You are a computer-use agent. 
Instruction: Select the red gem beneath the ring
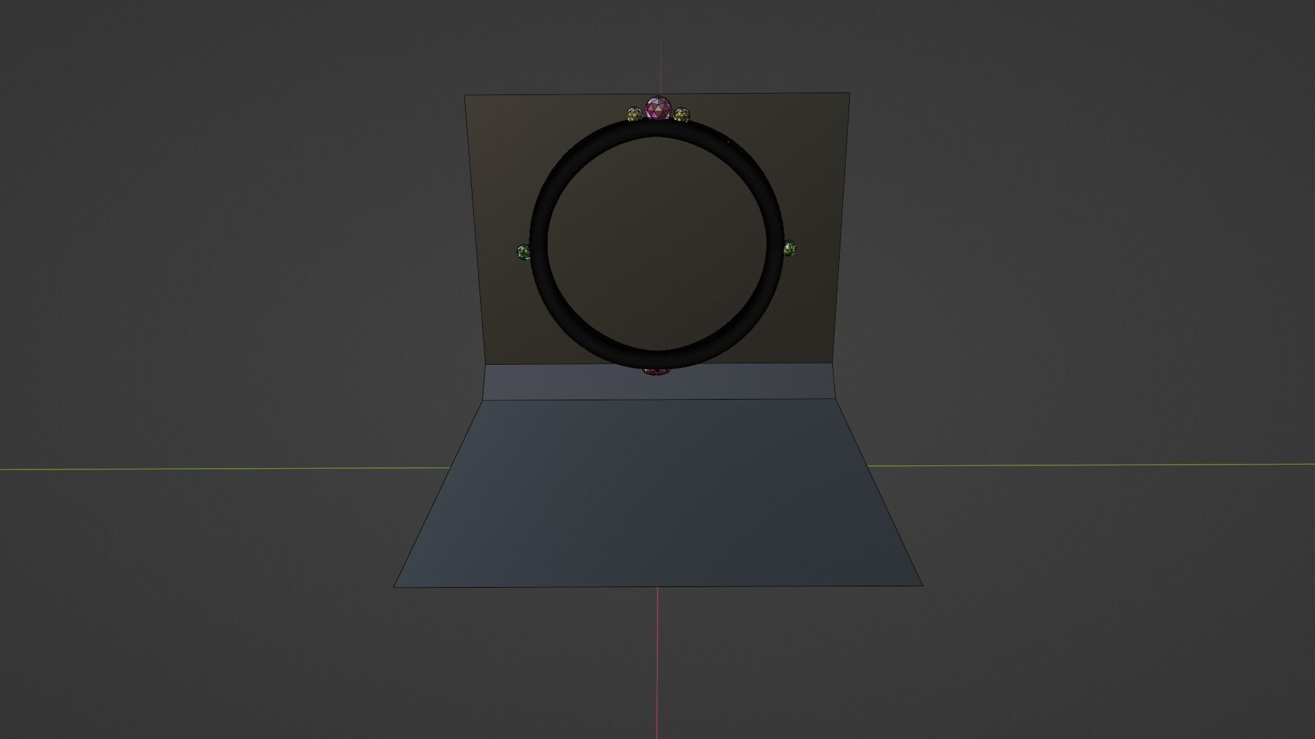point(656,372)
